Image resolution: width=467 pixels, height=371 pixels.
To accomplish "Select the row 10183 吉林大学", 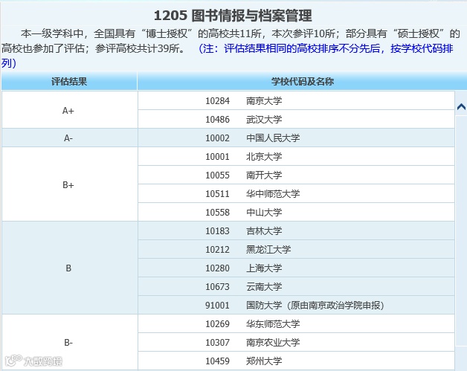I will 296,230.
